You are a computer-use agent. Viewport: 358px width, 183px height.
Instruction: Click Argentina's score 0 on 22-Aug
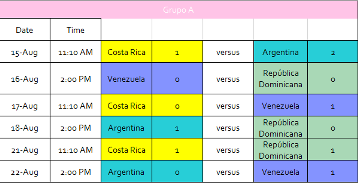pos(177,171)
